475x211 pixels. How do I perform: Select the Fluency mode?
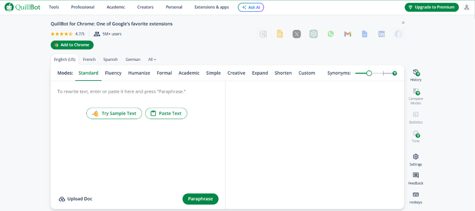113,73
